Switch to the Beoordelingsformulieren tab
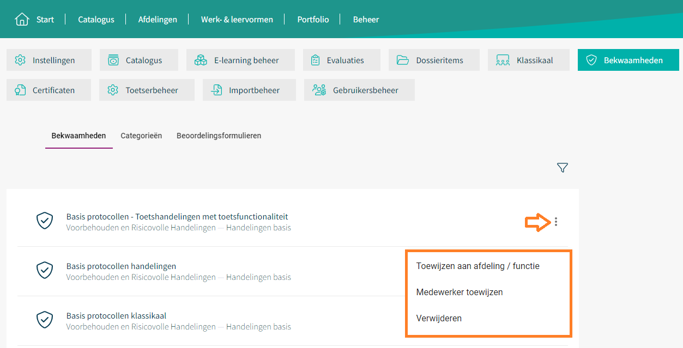683x348 pixels. [x=219, y=136]
